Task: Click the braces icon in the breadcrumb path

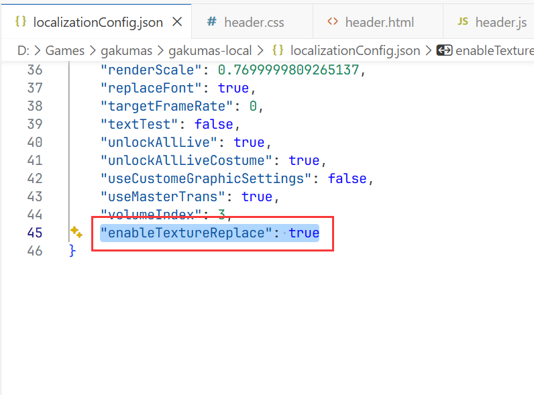Action: 278,50
